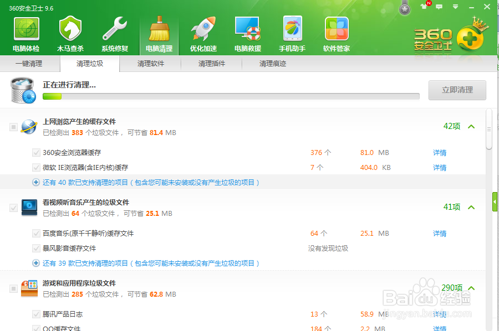Click the 290项 count label
The image size is (499, 331).
click(x=452, y=287)
